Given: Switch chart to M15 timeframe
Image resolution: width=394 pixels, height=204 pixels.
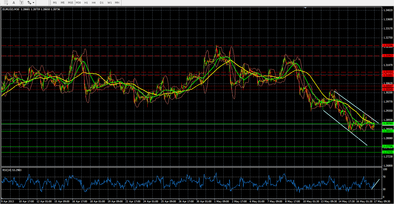Looking at the screenshot, I should 70,2.
